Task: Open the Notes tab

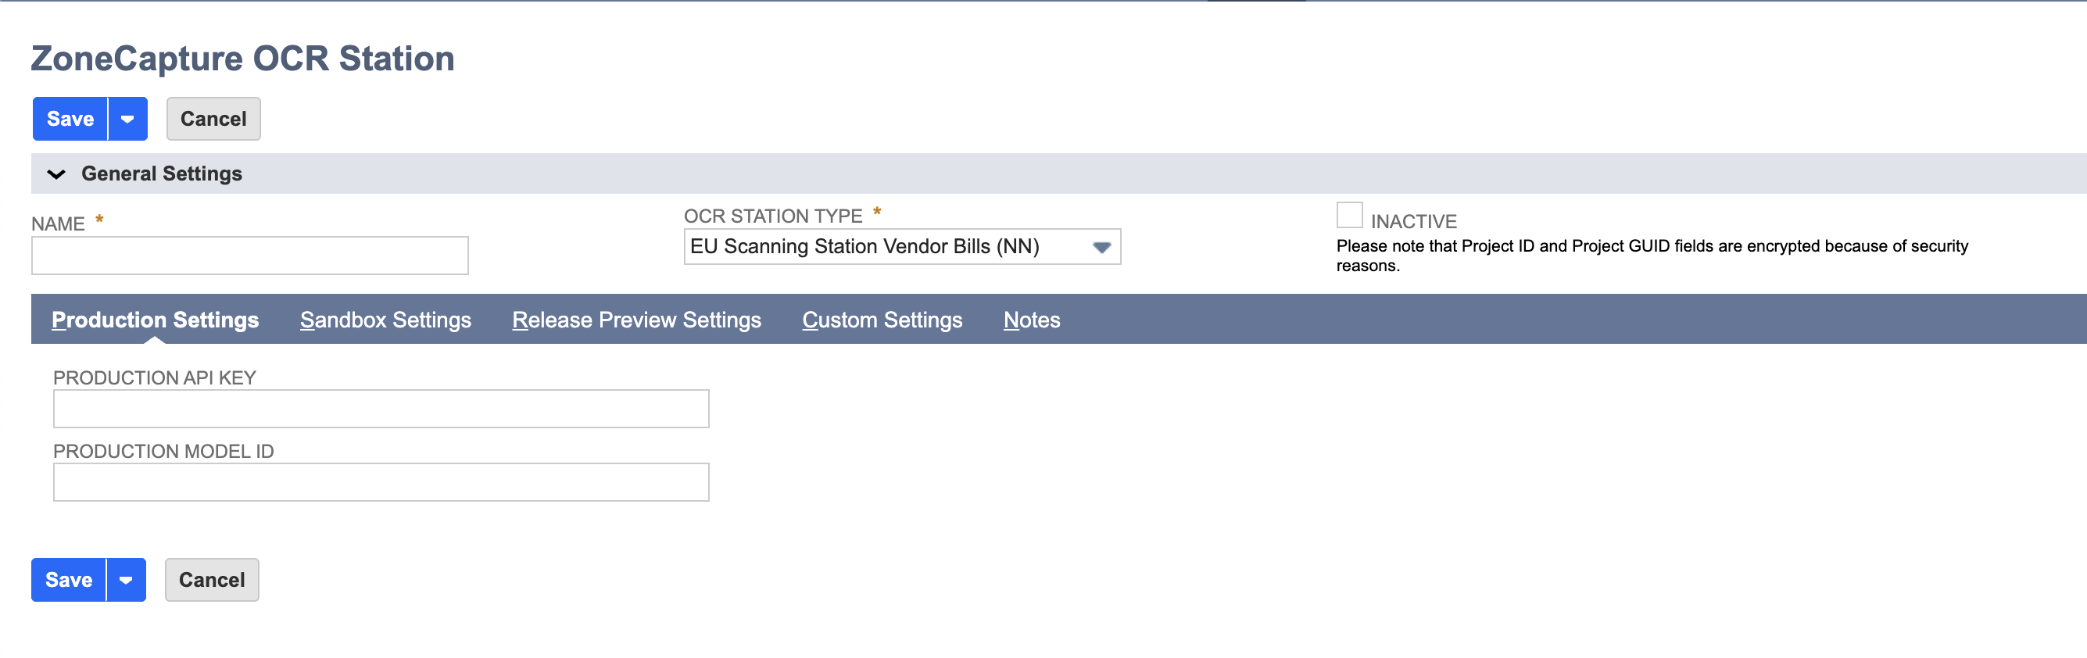Action: (x=1031, y=320)
